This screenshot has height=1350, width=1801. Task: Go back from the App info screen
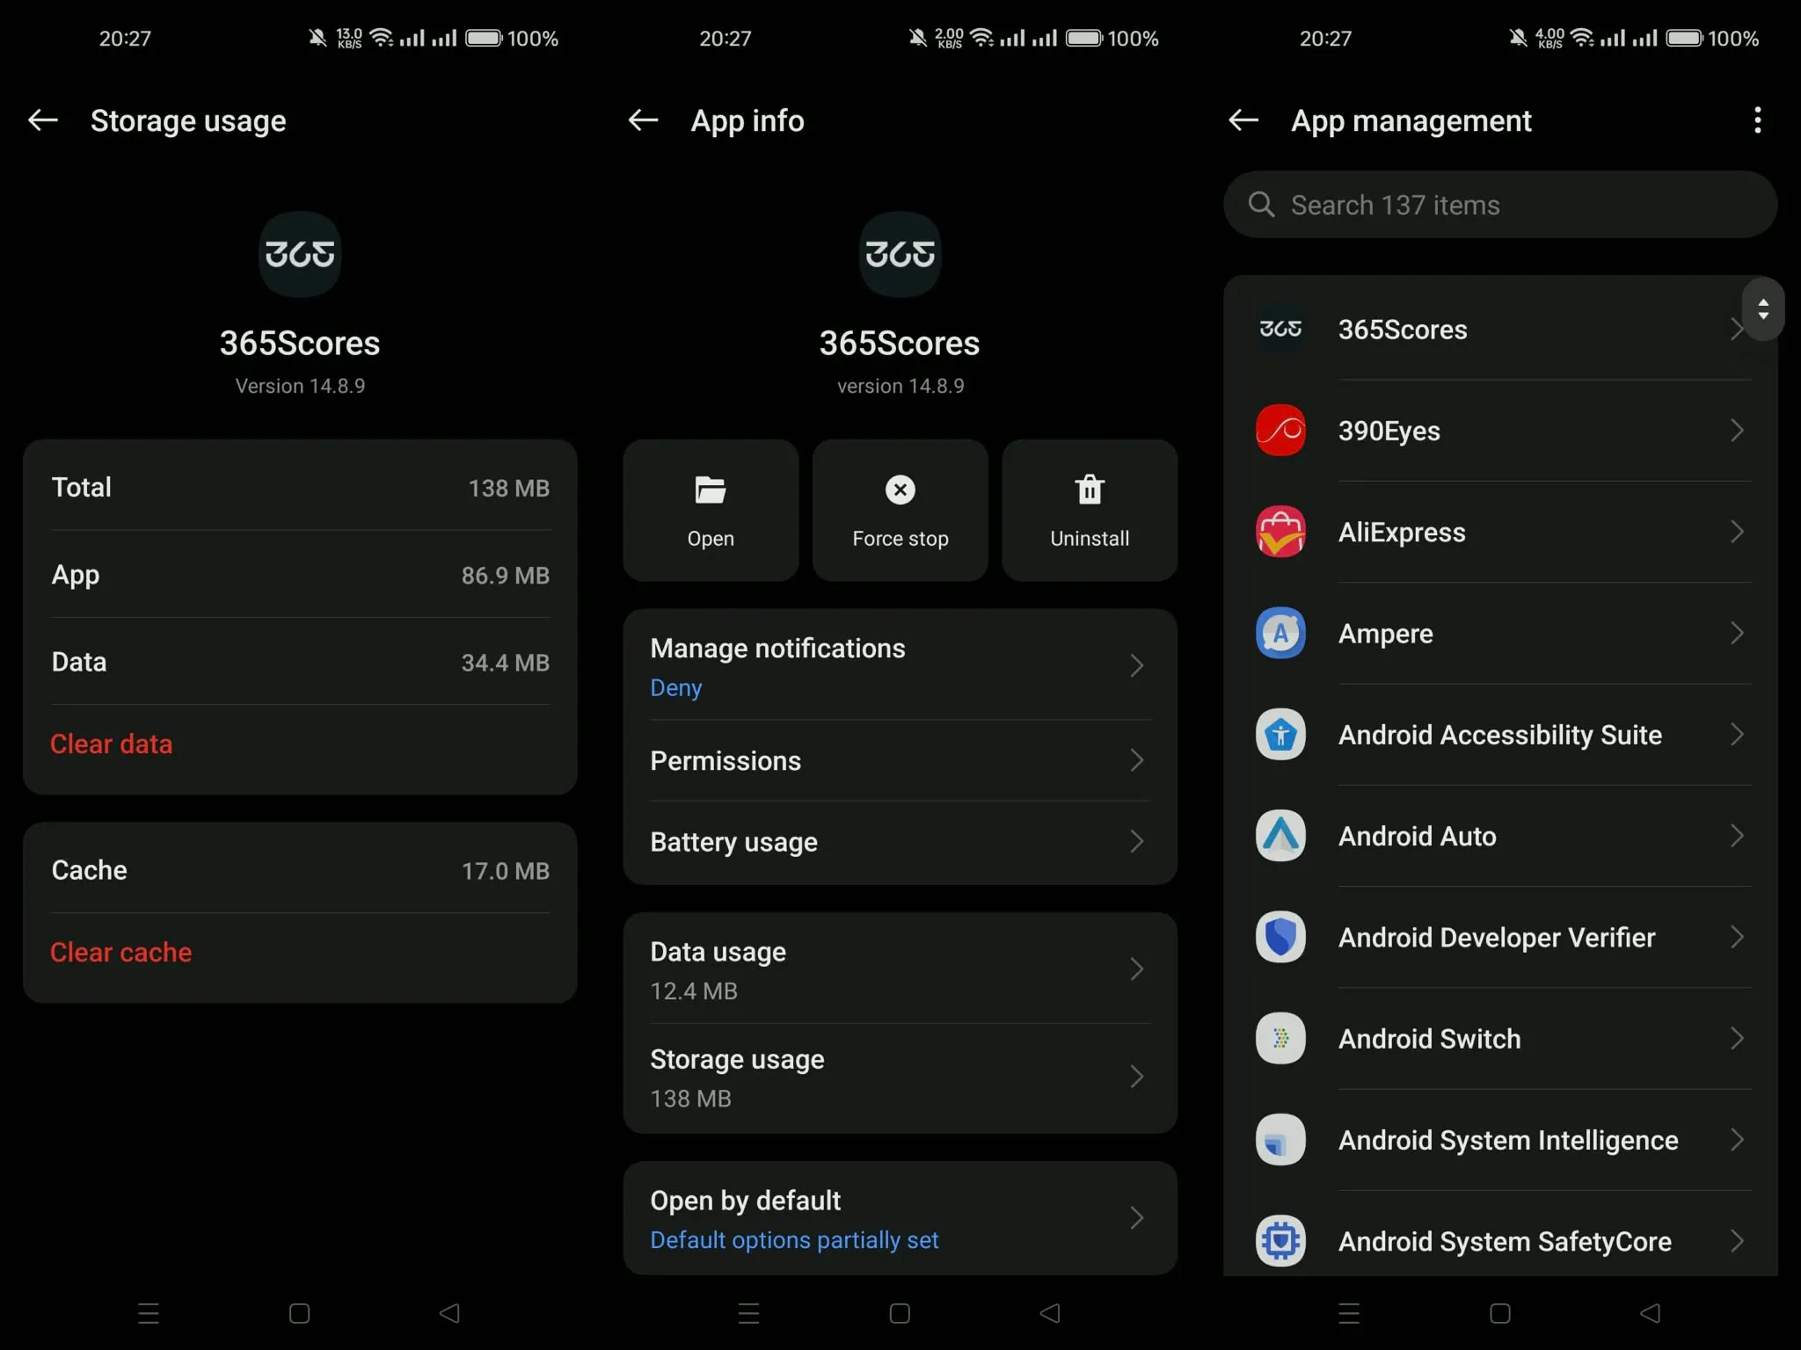click(644, 120)
